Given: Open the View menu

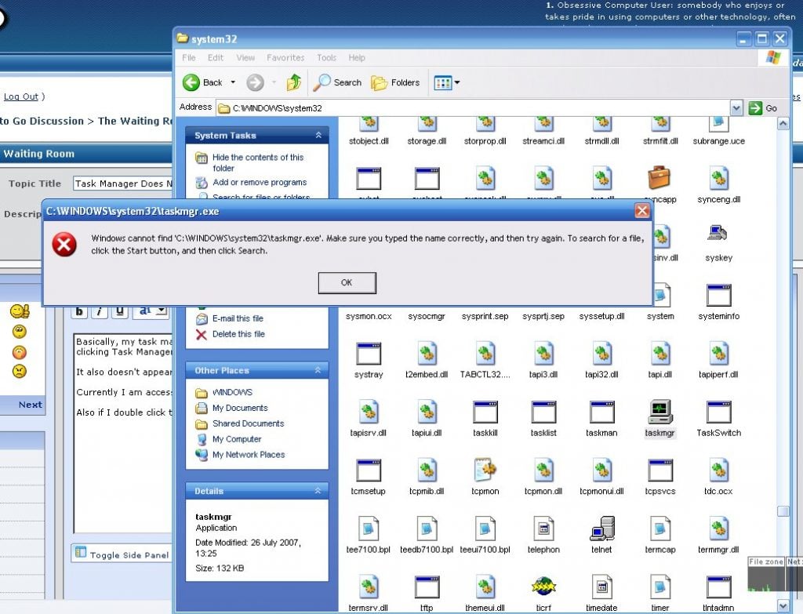Looking at the screenshot, I should click(245, 57).
